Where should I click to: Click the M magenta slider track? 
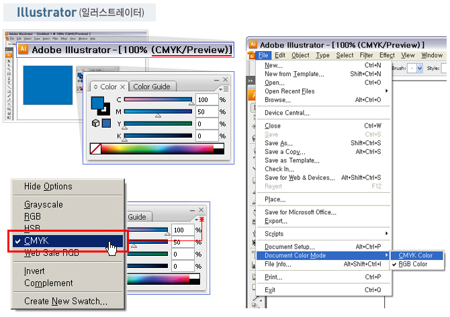pyautogui.click(x=158, y=111)
